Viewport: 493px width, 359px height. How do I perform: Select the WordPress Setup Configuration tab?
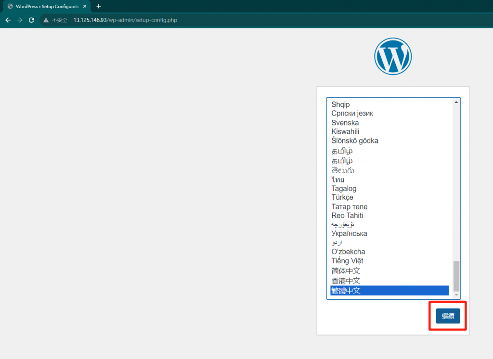(x=47, y=6)
